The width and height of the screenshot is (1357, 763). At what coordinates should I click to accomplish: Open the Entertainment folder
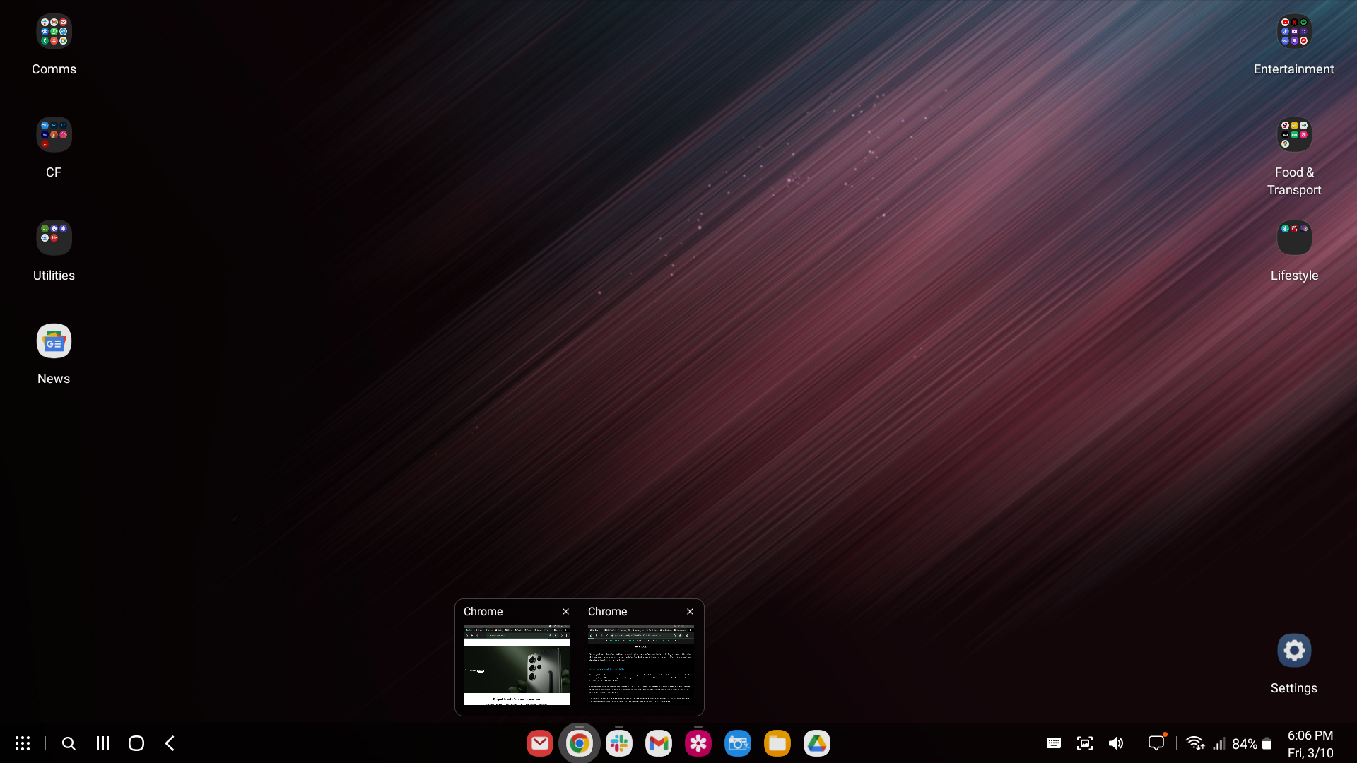[x=1294, y=32]
